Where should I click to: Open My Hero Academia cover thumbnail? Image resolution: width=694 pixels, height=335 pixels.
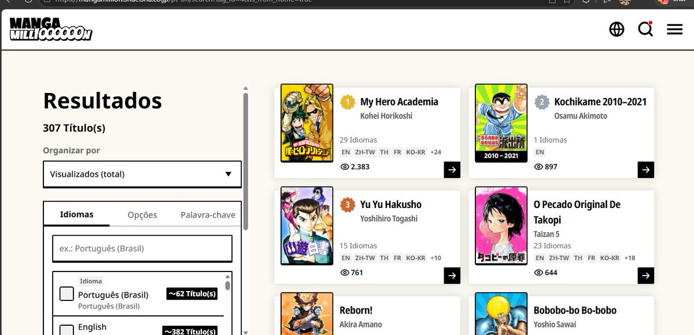pos(307,124)
